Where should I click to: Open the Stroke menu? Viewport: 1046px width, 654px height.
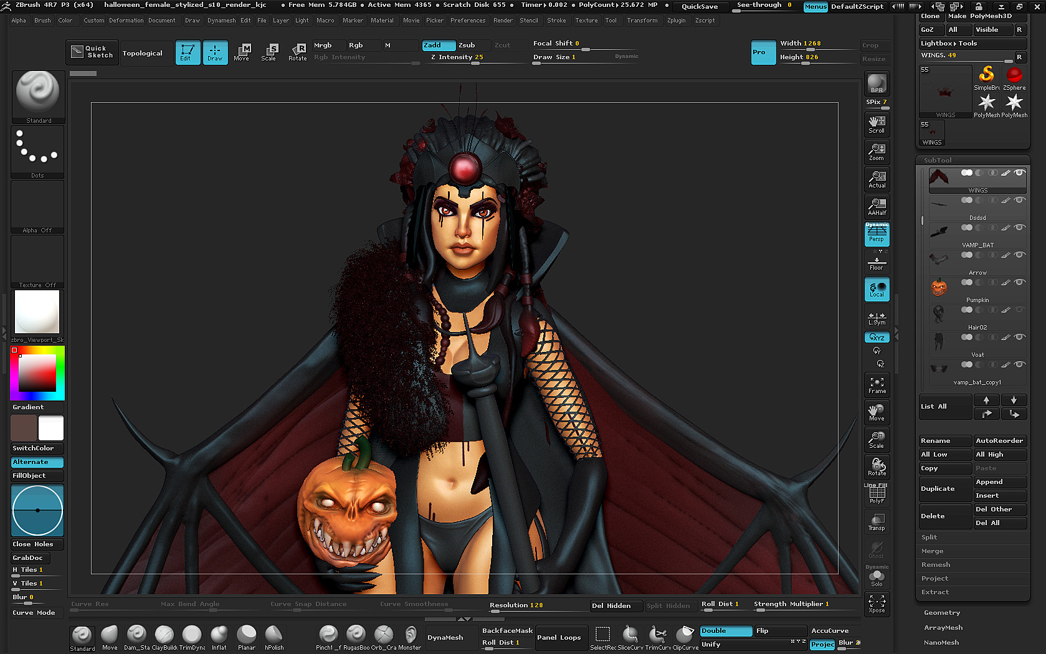click(x=556, y=21)
